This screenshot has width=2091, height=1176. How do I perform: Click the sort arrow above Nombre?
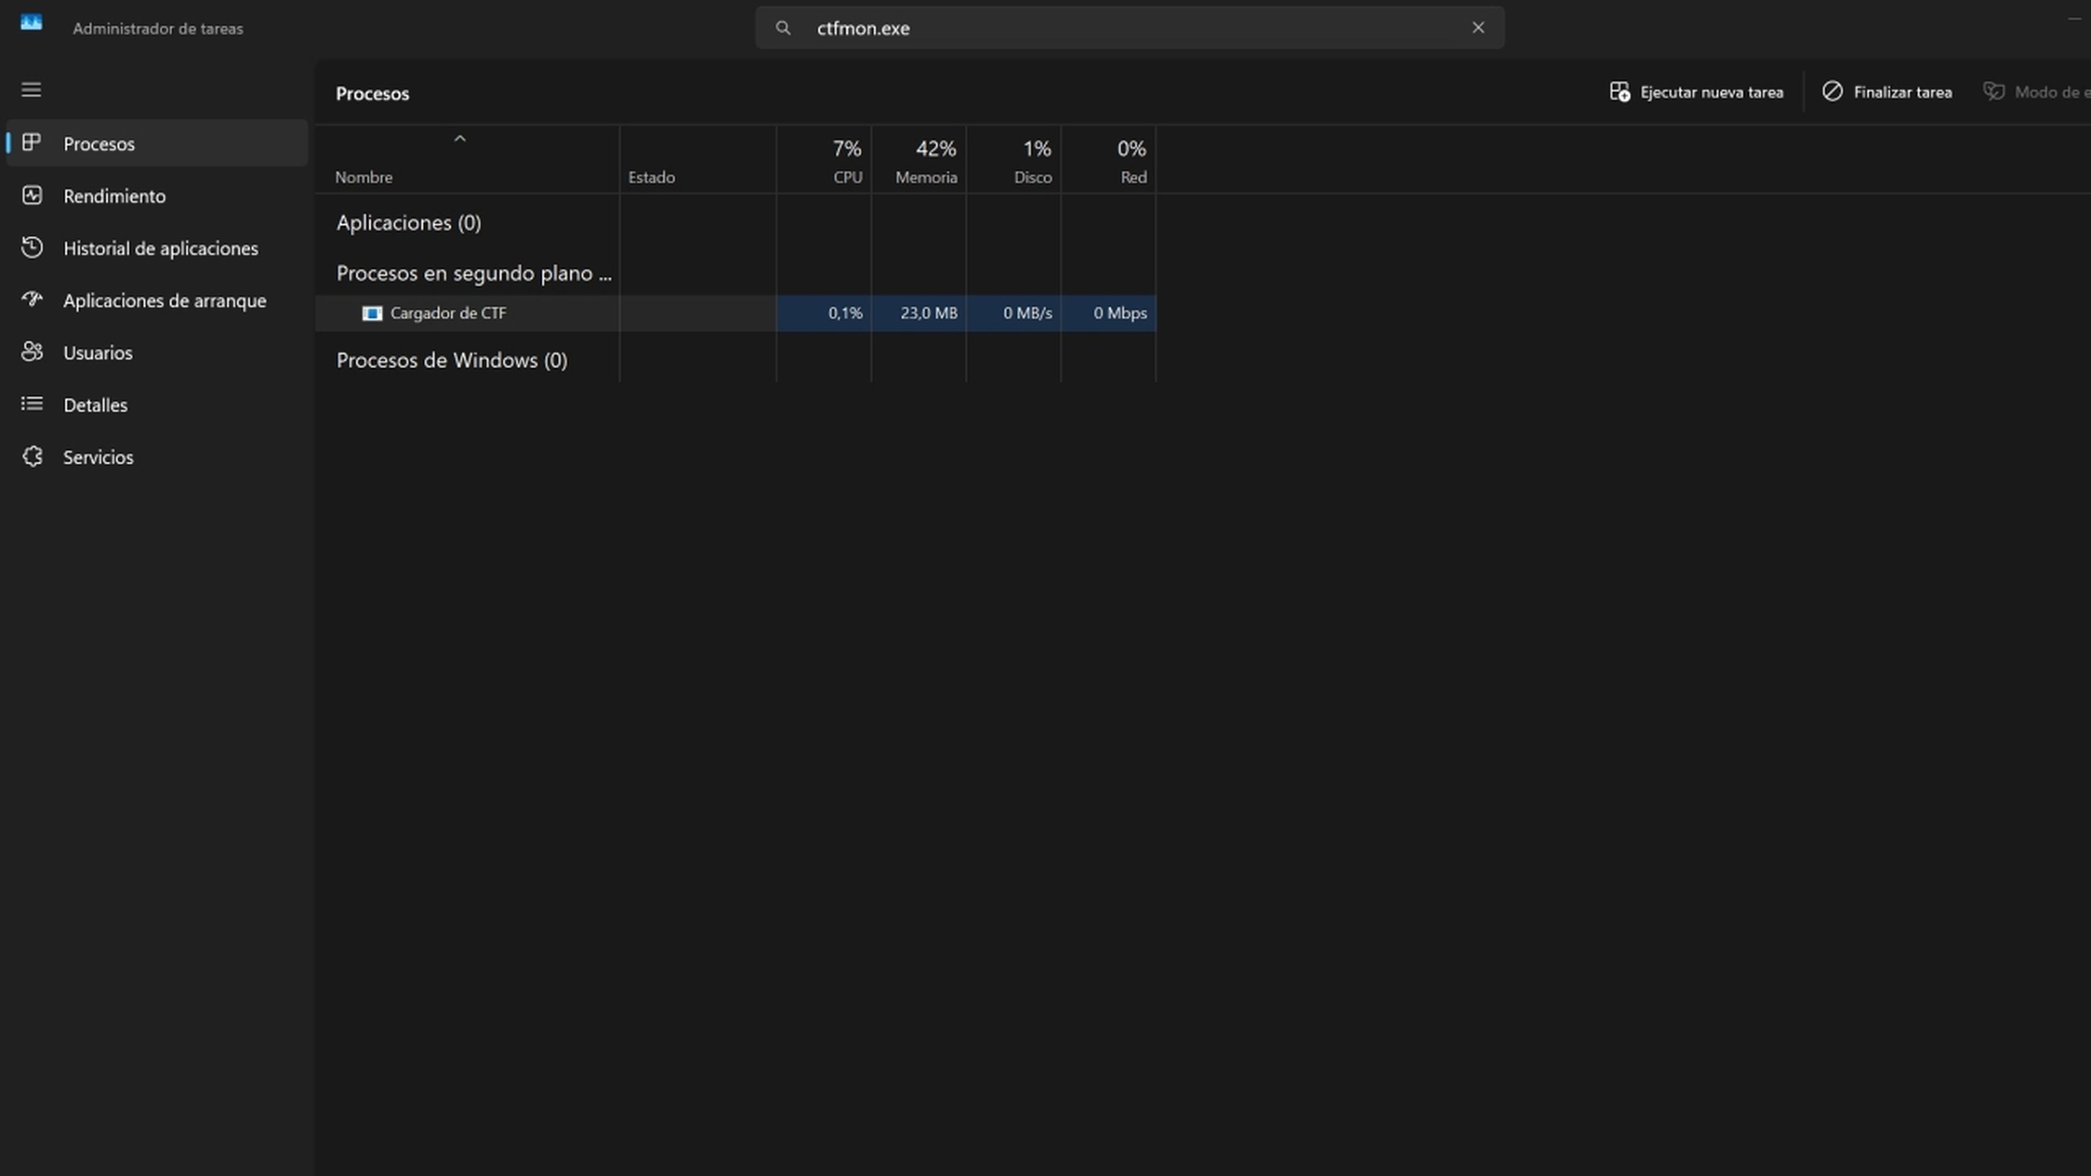pos(460,139)
